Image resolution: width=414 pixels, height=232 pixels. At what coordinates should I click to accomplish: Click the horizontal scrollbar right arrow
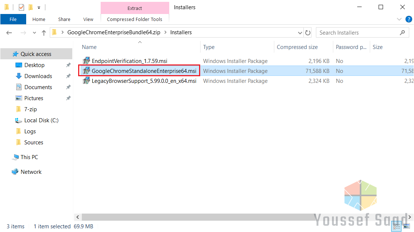point(410,217)
